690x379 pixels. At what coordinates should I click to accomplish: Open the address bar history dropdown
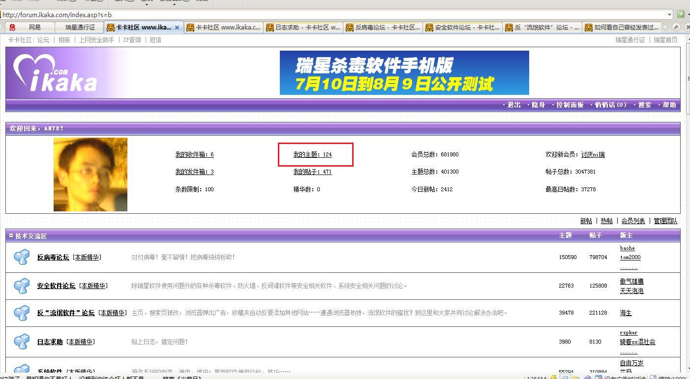click(669, 15)
